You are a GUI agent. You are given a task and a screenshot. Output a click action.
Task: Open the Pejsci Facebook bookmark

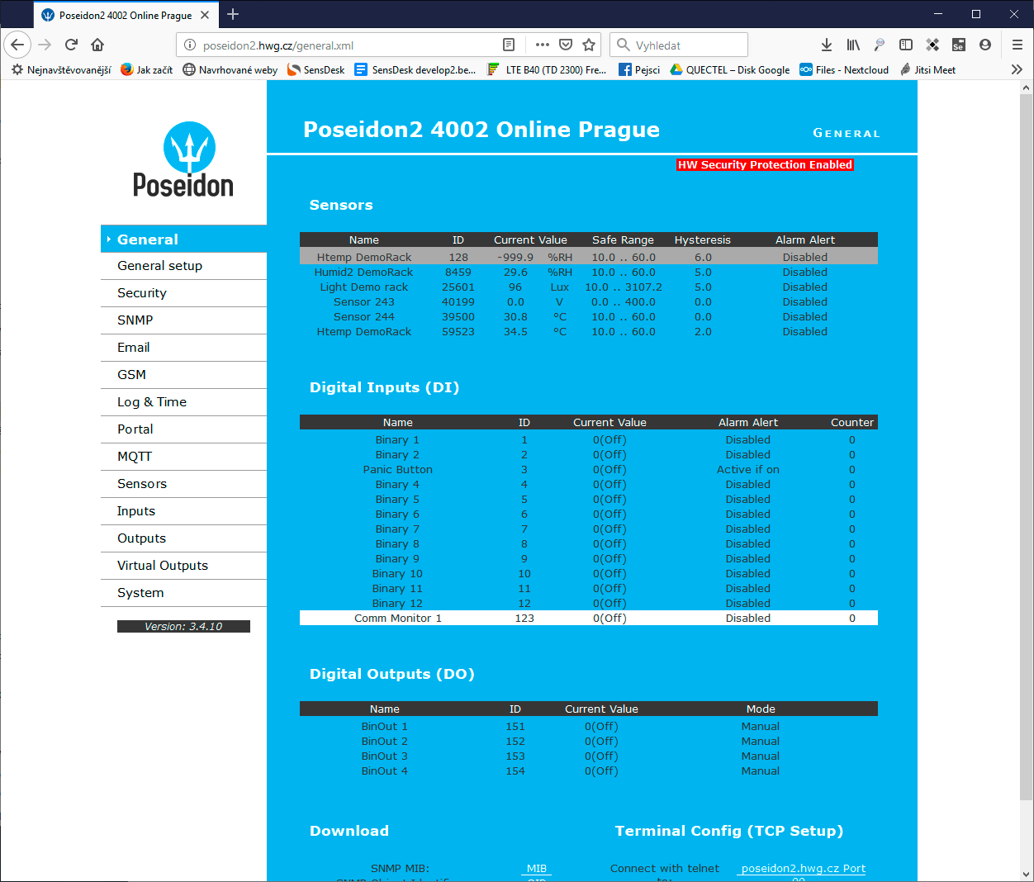639,69
